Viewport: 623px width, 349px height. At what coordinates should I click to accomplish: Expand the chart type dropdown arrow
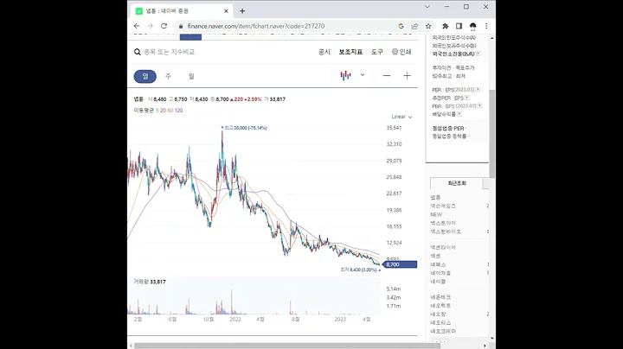[363, 75]
